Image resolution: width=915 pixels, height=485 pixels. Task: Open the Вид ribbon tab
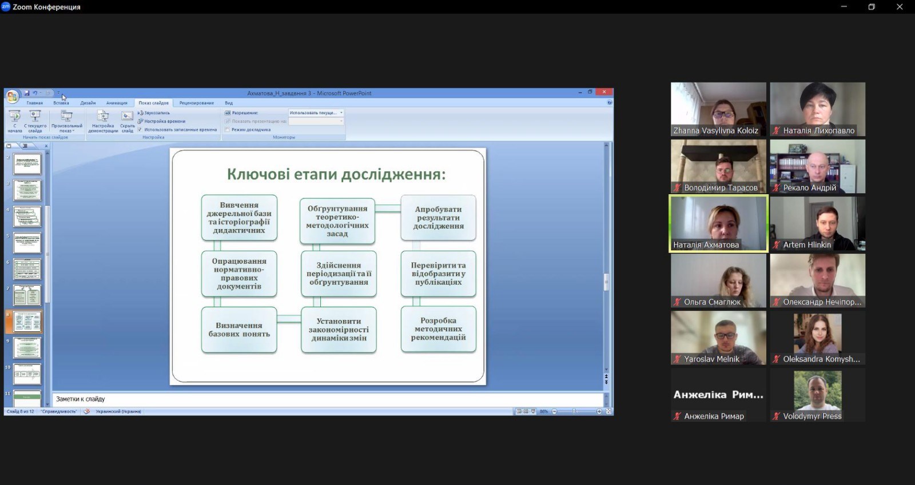(229, 103)
